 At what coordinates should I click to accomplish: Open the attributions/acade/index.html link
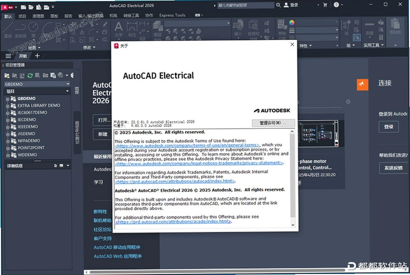[173, 222]
